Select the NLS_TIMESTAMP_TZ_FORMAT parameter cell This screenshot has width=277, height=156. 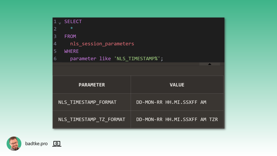pos(92,119)
